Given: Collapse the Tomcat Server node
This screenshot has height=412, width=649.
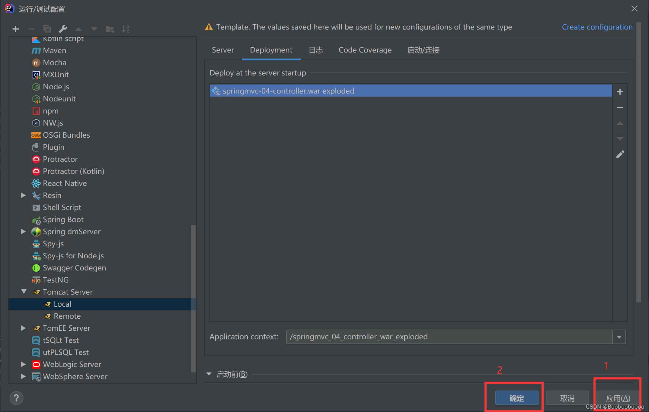Looking at the screenshot, I should [x=24, y=292].
